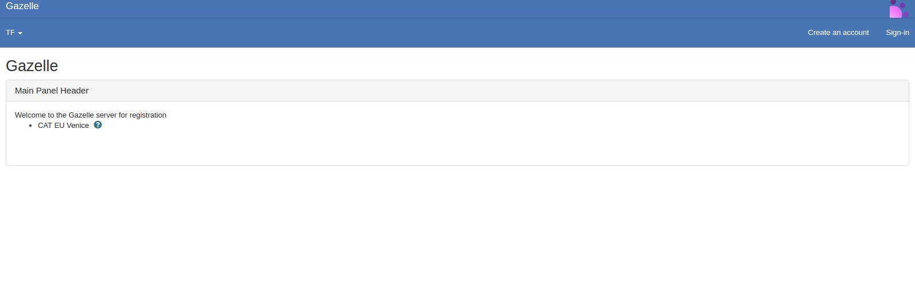Open the Create an account page
Image resolution: width=915 pixels, height=281 pixels.
tap(838, 33)
